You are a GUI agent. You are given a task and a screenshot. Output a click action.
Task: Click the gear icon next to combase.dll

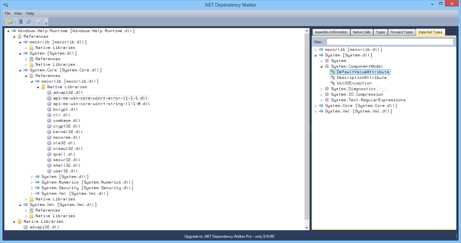pyautogui.click(x=49, y=121)
